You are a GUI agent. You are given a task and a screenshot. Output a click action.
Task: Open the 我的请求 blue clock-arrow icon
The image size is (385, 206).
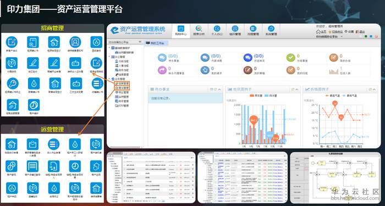pyautogui.click(x=205, y=70)
